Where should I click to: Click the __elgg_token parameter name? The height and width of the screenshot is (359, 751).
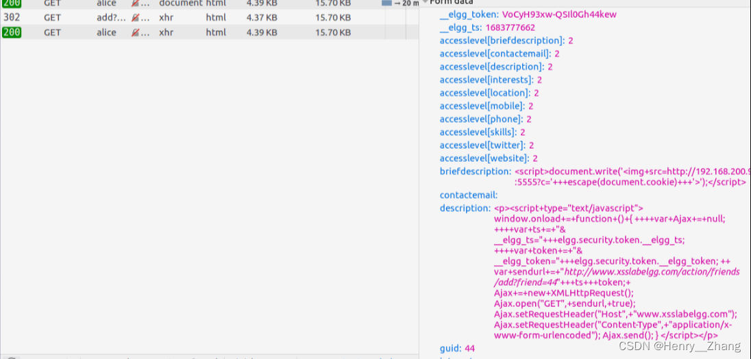tap(469, 14)
